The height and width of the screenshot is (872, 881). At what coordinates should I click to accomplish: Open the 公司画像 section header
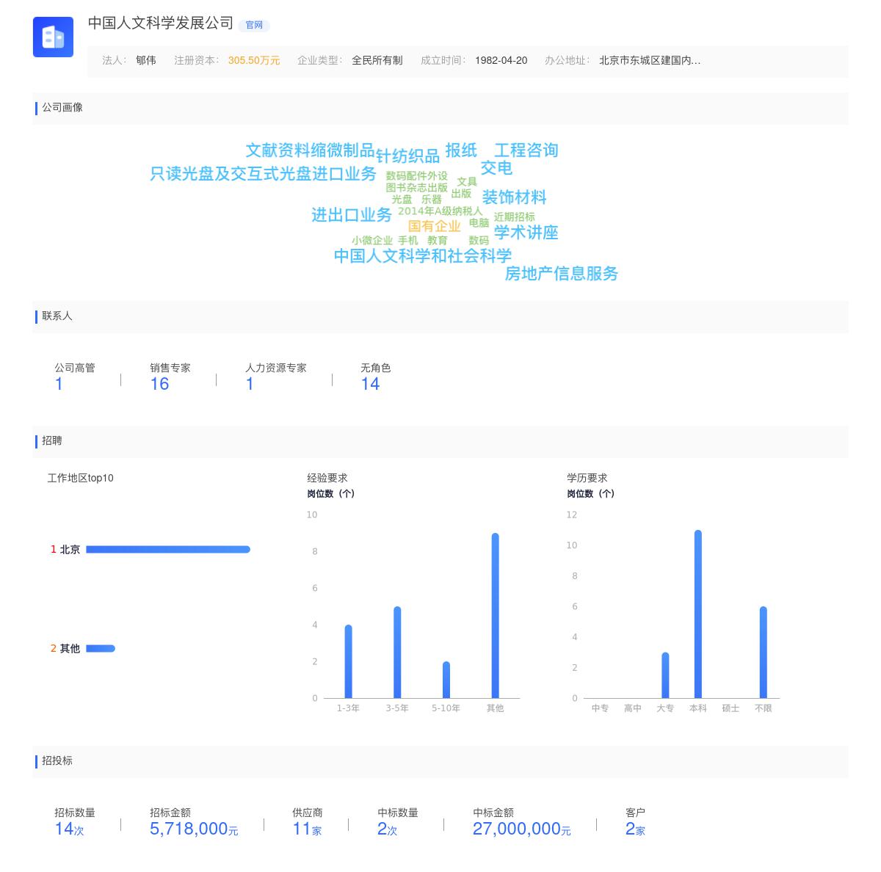tap(62, 108)
